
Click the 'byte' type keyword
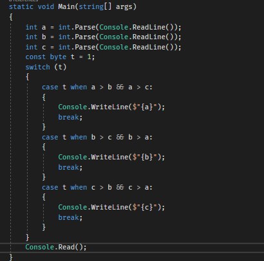pyautogui.click(x=58, y=57)
